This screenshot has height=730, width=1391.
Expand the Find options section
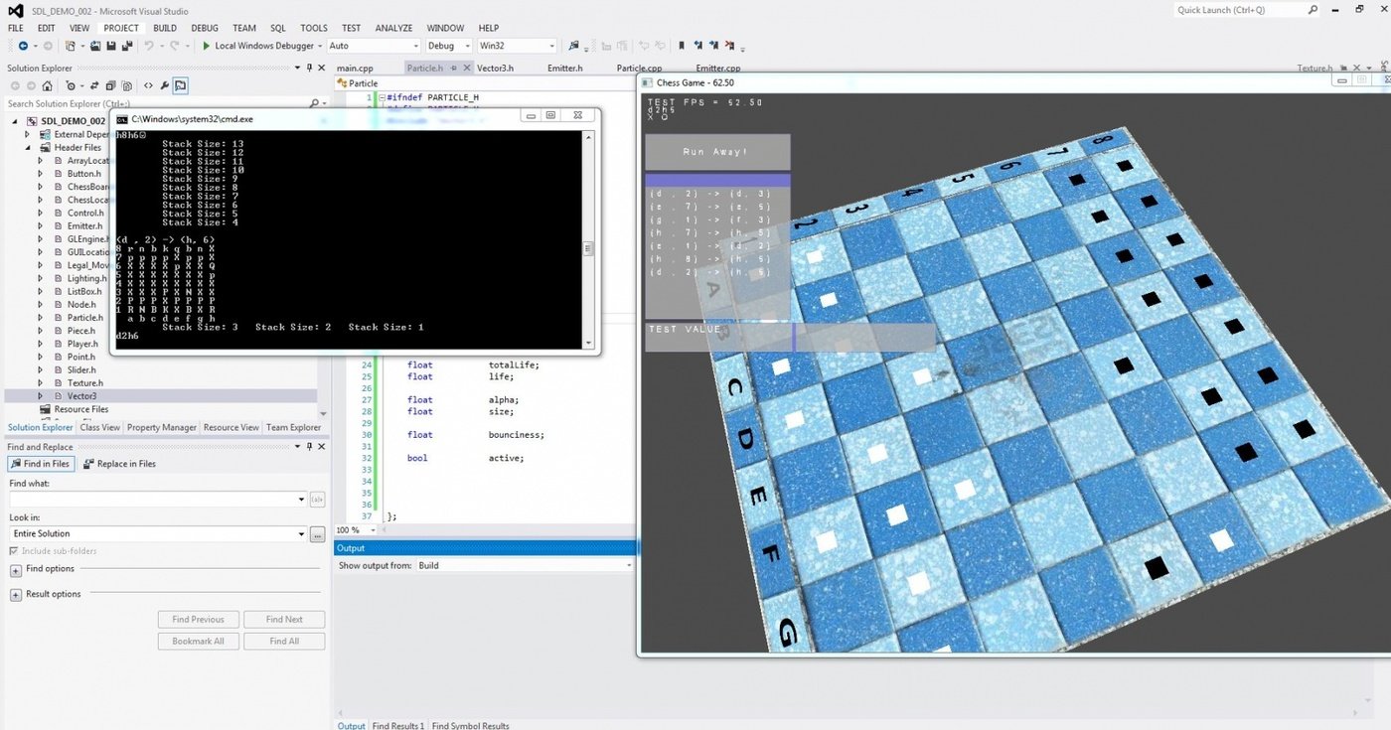pos(15,571)
